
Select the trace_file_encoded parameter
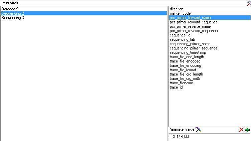coord(185,61)
